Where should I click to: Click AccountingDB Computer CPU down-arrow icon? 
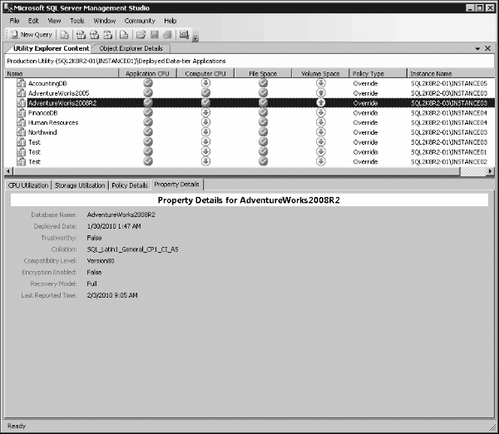[206, 83]
